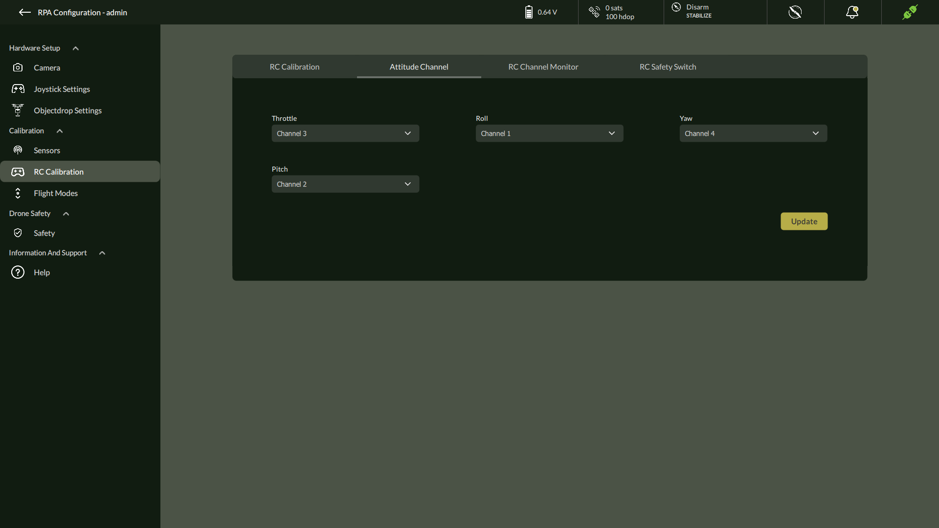
Task: Click the Update button
Action: click(x=804, y=221)
